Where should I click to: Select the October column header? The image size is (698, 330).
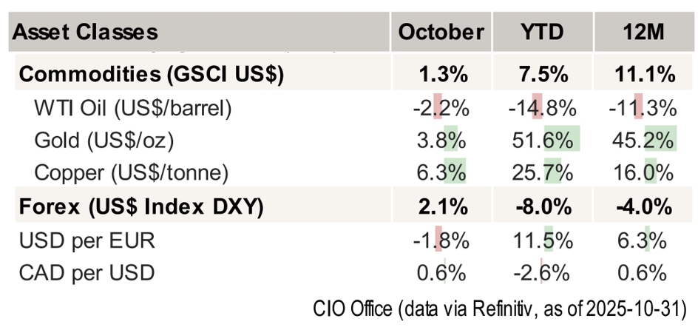pyautogui.click(x=441, y=32)
